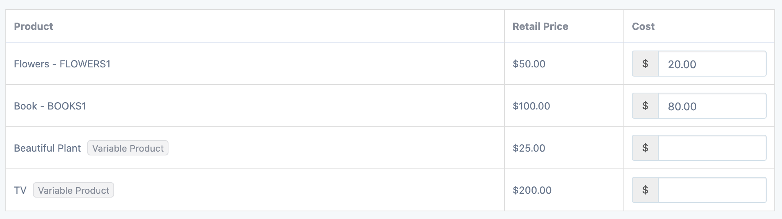Click the TV product name
This screenshot has height=219, width=782.
pyautogui.click(x=20, y=190)
